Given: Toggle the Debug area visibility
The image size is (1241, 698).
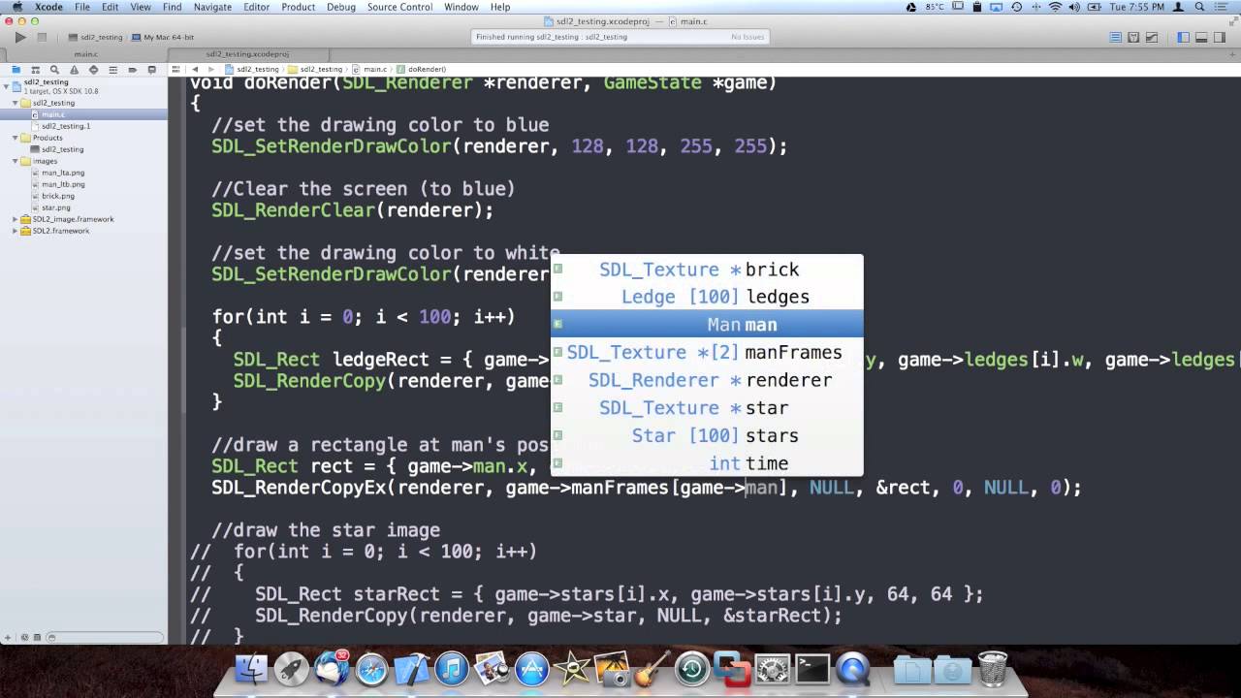Looking at the screenshot, I should 1201,38.
